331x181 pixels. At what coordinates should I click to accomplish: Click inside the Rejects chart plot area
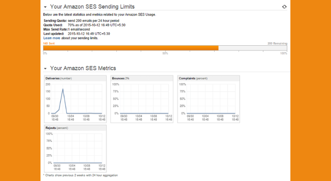[x=78, y=148]
